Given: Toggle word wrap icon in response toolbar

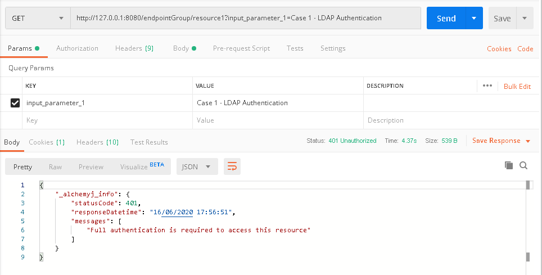Looking at the screenshot, I should pos(232,166).
